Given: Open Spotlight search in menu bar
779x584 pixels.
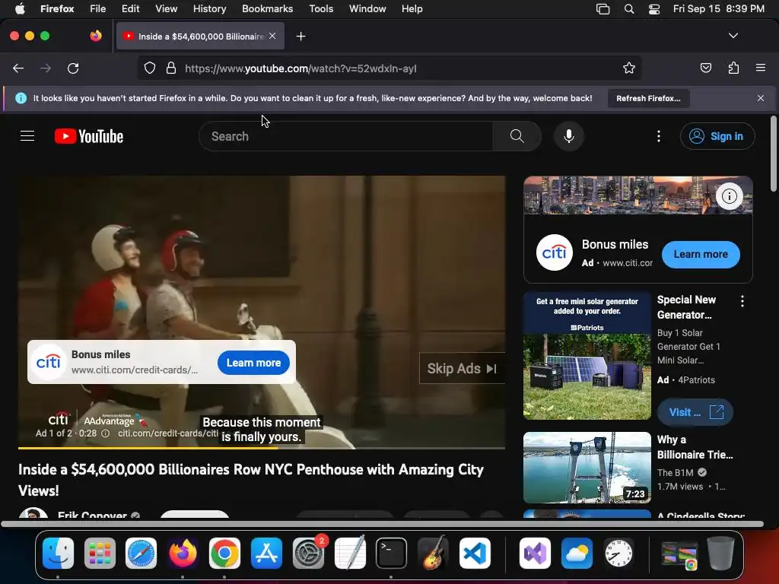Looking at the screenshot, I should tap(629, 9).
